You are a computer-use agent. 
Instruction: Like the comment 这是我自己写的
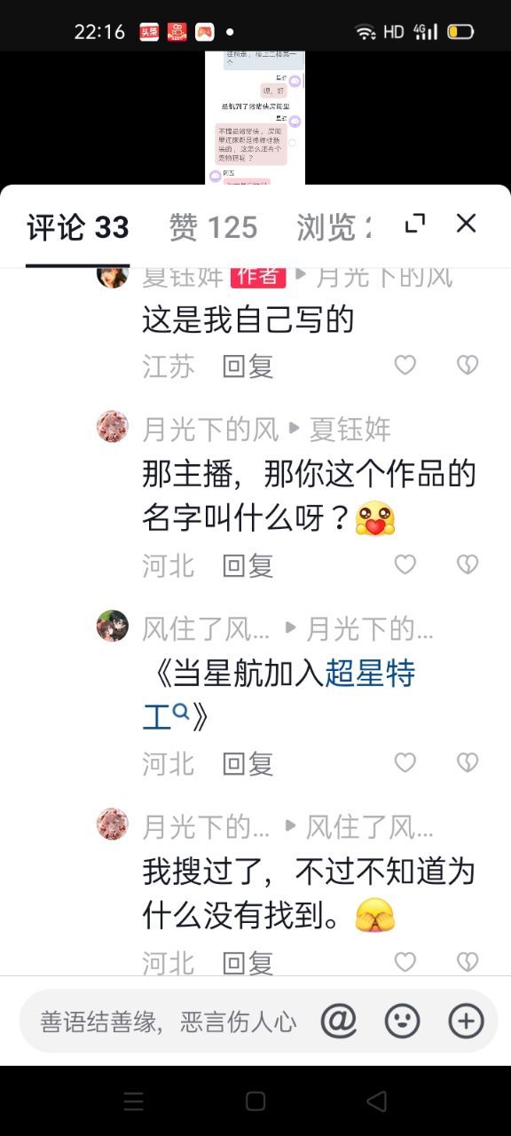point(405,365)
